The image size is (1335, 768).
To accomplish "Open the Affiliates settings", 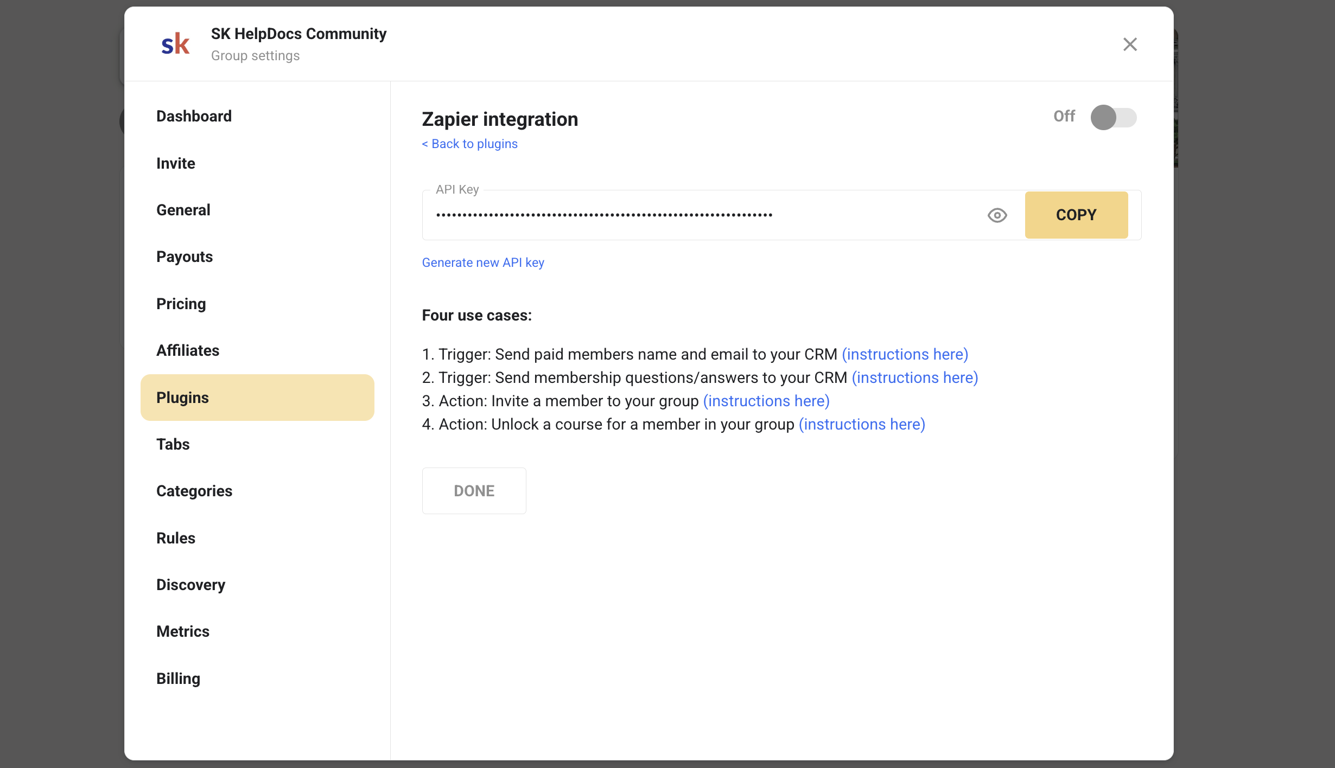I will point(188,350).
